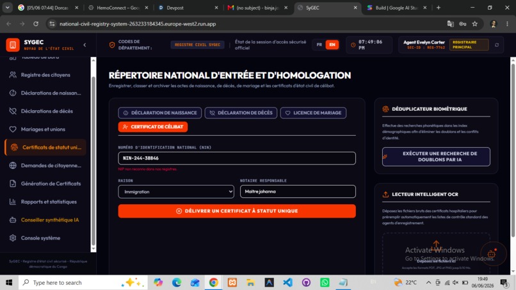Open Console système

tap(45, 238)
